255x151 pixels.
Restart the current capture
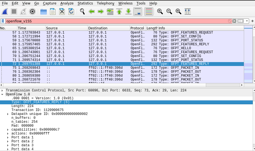point(23,11)
